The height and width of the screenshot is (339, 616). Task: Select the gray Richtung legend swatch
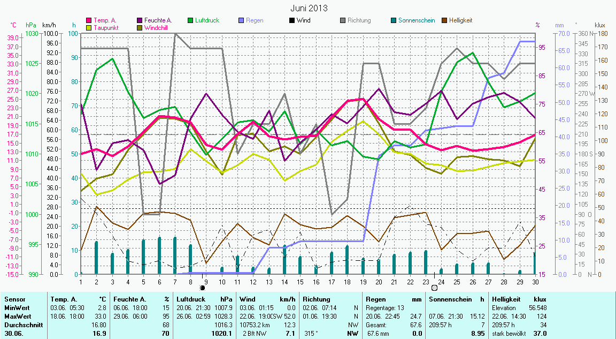[x=343, y=21]
